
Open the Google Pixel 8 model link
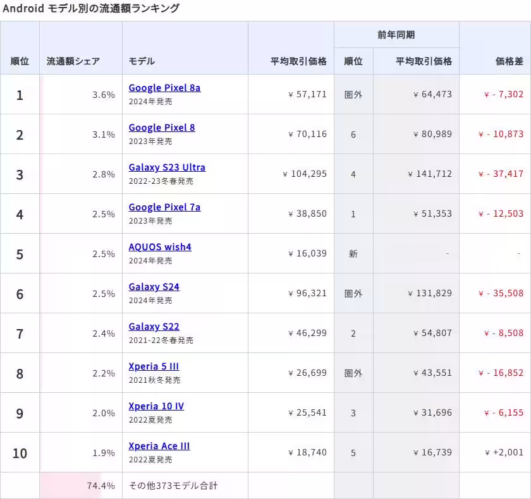coord(162,128)
